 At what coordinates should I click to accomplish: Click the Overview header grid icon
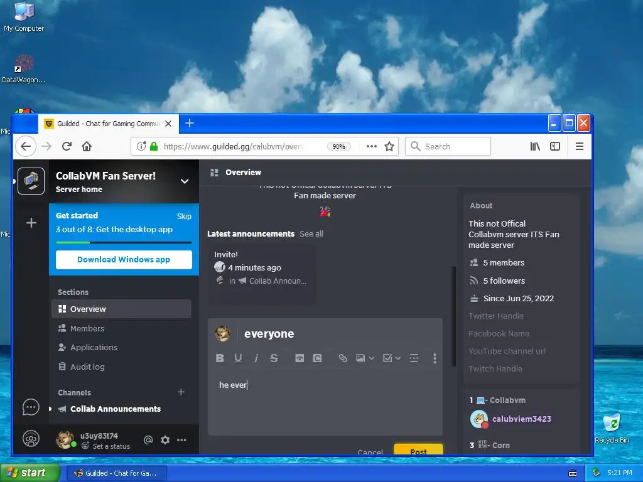[214, 173]
